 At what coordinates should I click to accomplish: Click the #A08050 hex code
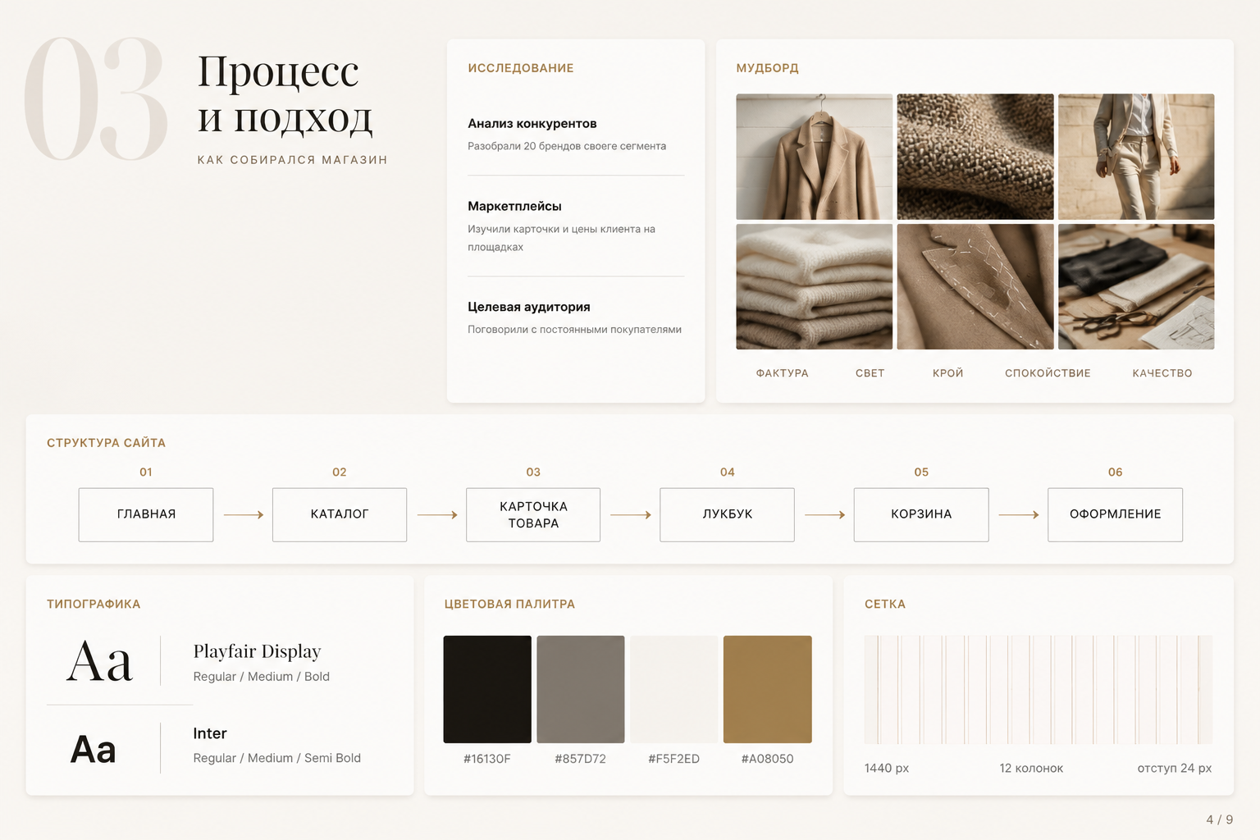[767, 759]
